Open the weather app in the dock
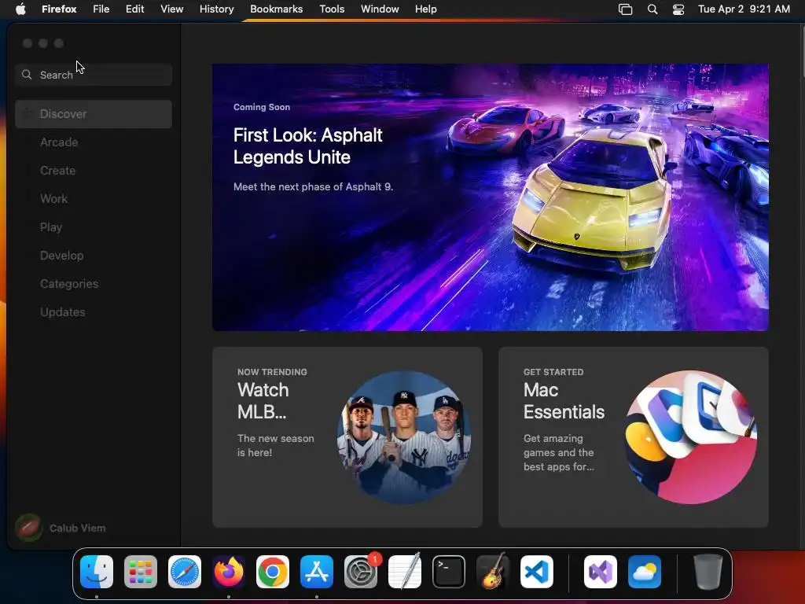The image size is (805, 604). [645, 572]
